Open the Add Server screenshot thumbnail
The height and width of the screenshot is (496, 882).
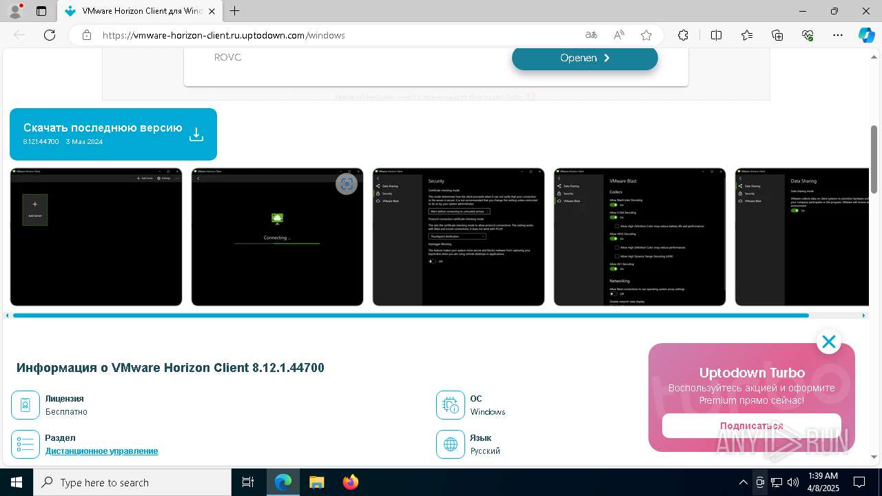pyautogui.click(x=96, y=237)
